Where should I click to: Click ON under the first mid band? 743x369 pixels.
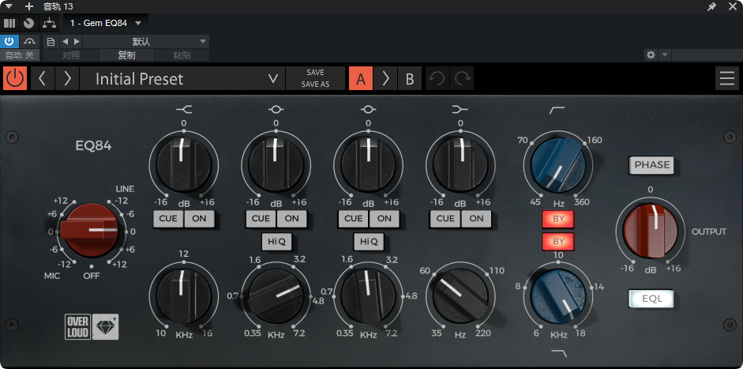pyautogui.click(x=292, y=219)
